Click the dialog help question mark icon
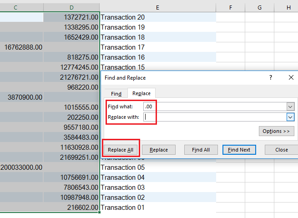 [x=270, y=78]
